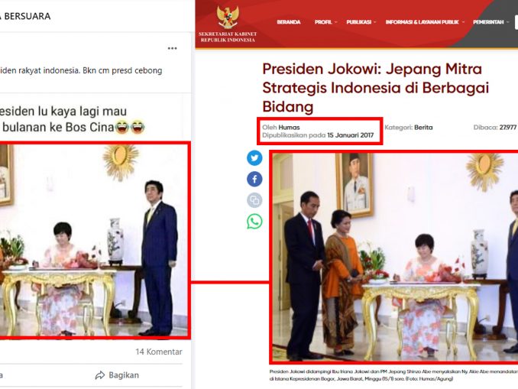Screen dimensions: 518x389
Task: Expand Informasi & Layanan Publik dropdown
Action: pos(425,22)
